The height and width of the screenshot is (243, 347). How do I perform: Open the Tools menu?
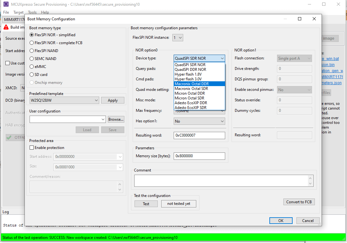coord(32,12)
